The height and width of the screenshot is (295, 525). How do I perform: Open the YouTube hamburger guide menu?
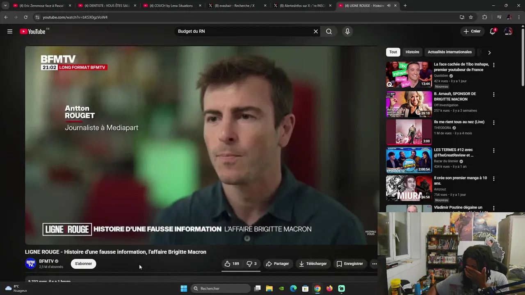pos(10,32)
